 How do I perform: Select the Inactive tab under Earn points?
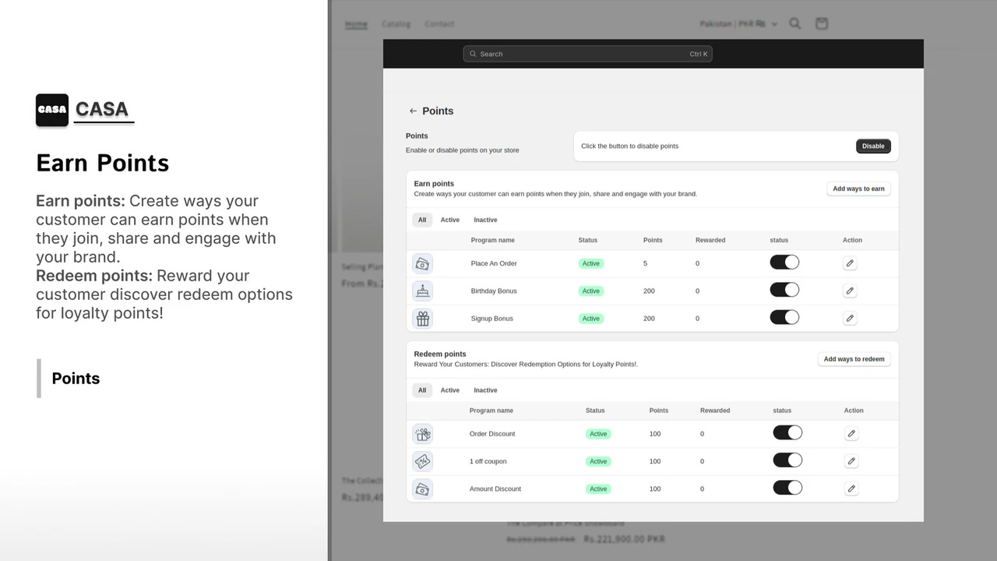[485, 220]
